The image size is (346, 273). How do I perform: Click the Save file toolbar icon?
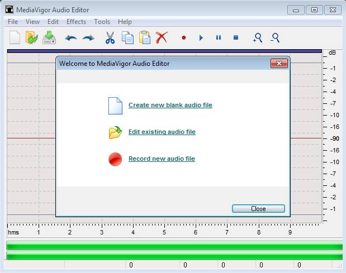(49, 38)
